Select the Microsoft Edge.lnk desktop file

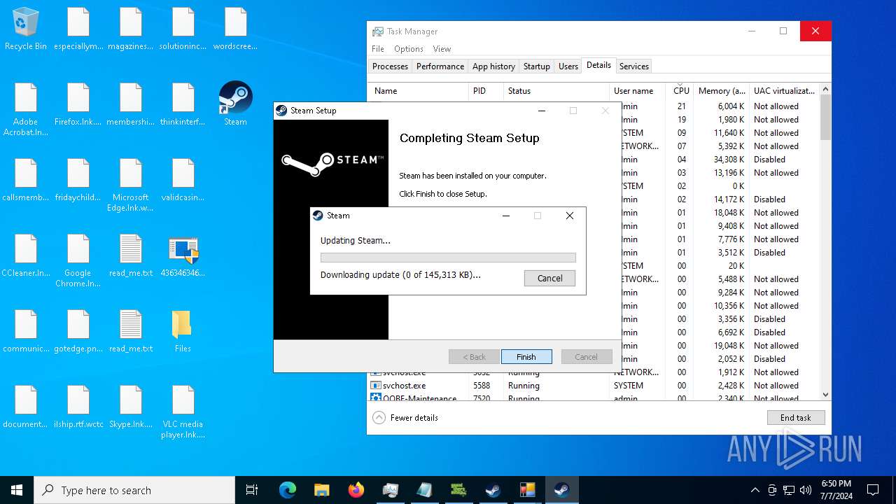point(130,185)
